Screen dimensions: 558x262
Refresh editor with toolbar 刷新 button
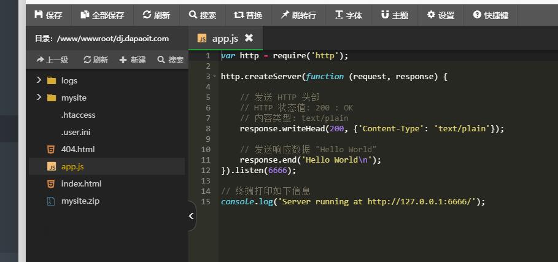(x=156, y=15)
